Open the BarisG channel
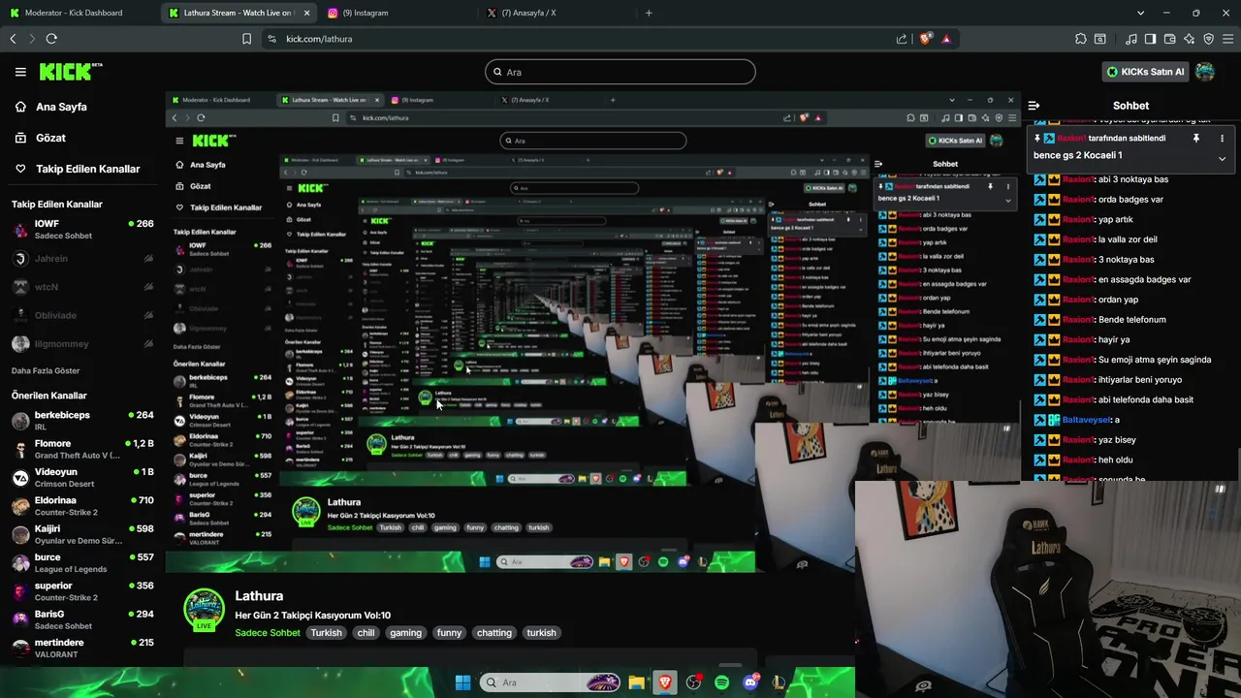This screenshot has width=1241, height=698. pos(82,619)
